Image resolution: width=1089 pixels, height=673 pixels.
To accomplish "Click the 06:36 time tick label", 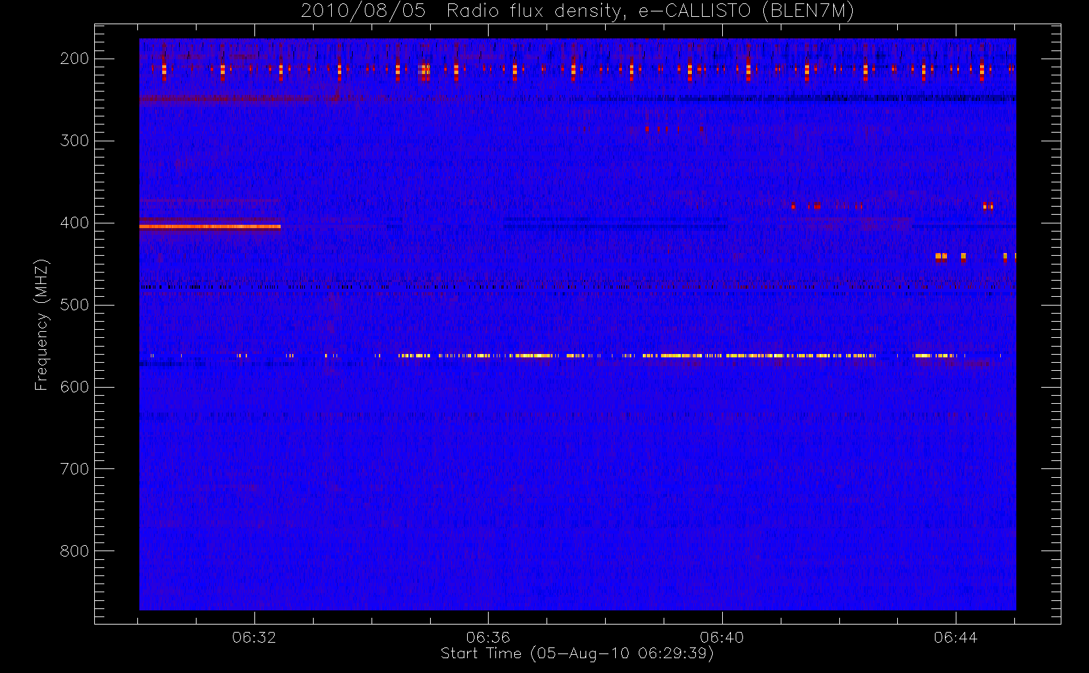I will click(x=488, y=637).
